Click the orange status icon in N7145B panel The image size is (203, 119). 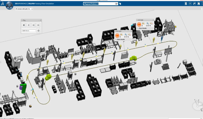click(139, 24)
